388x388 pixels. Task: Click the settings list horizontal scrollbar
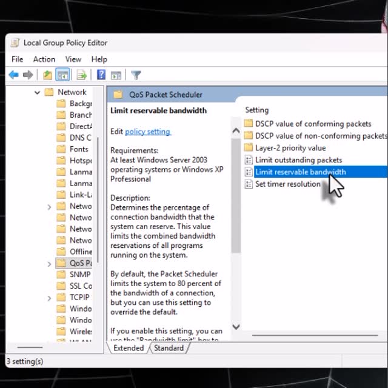coord(315,335)
